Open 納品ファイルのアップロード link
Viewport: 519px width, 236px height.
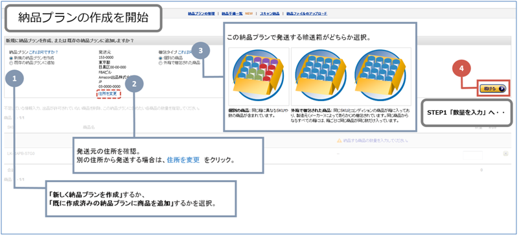click(x=306, y=14)
